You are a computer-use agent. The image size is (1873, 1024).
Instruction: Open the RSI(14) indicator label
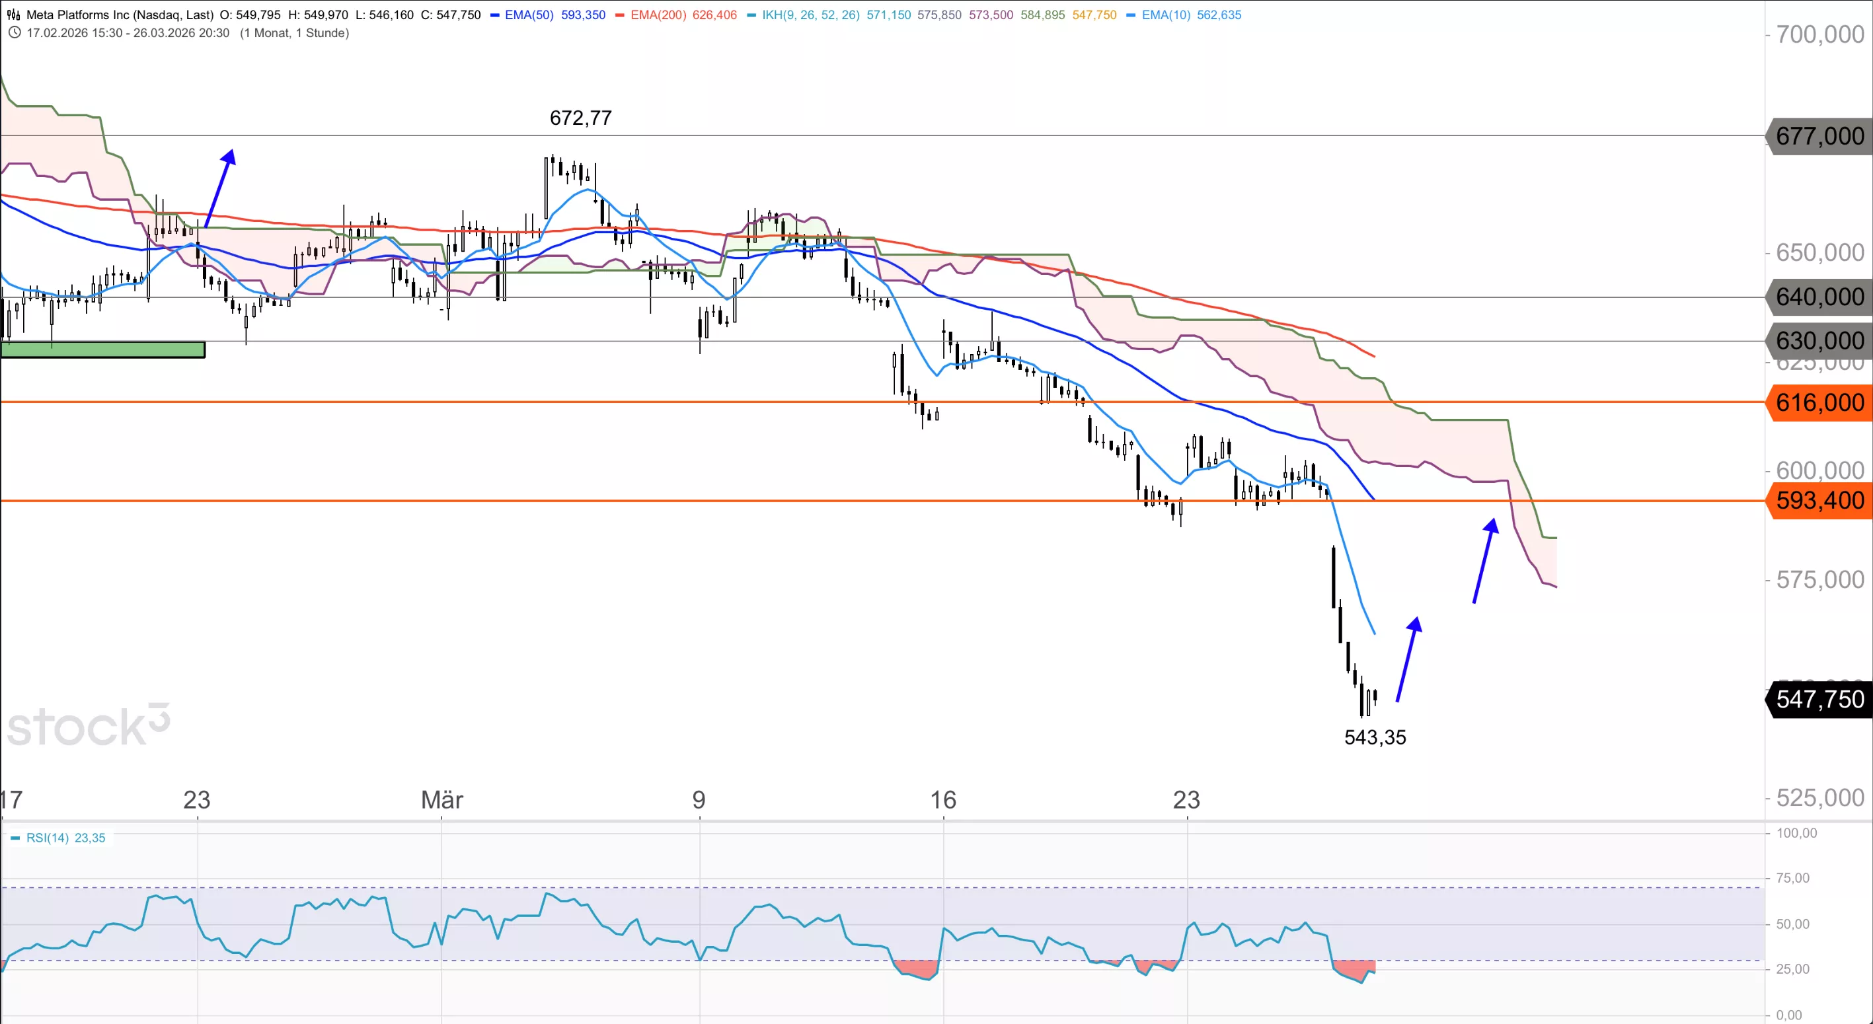(48, 838)
